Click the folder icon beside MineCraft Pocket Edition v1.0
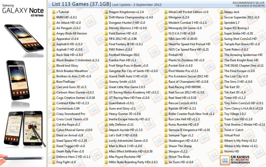Image resolution: width=266 pixels, height=167 pixels. tap(166, 12)
